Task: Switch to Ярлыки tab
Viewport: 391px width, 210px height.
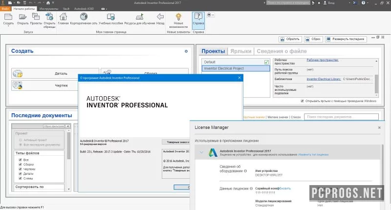Action: 240,51
